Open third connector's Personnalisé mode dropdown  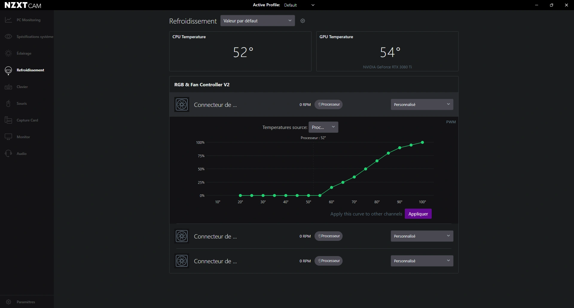(422, 261)
